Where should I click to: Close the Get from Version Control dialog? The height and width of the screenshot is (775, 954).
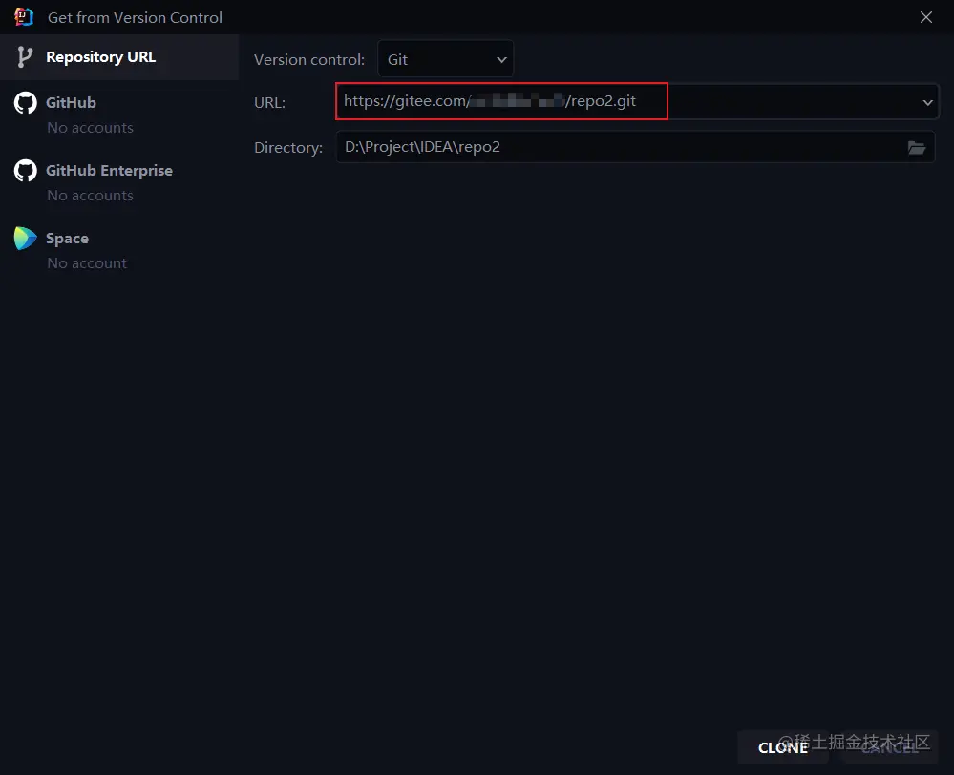pos(926,17)
